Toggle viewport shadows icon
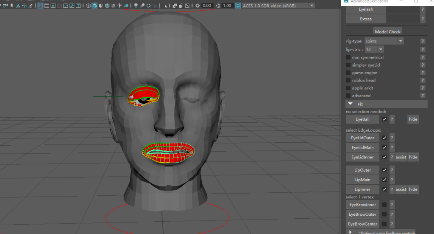 (126, 6)
